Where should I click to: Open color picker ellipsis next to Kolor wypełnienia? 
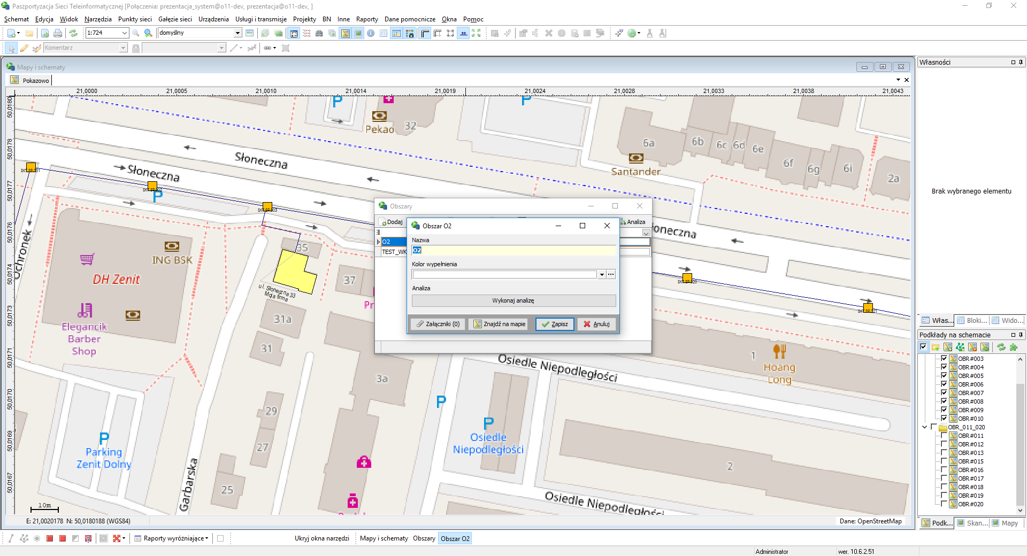point(611,274)
